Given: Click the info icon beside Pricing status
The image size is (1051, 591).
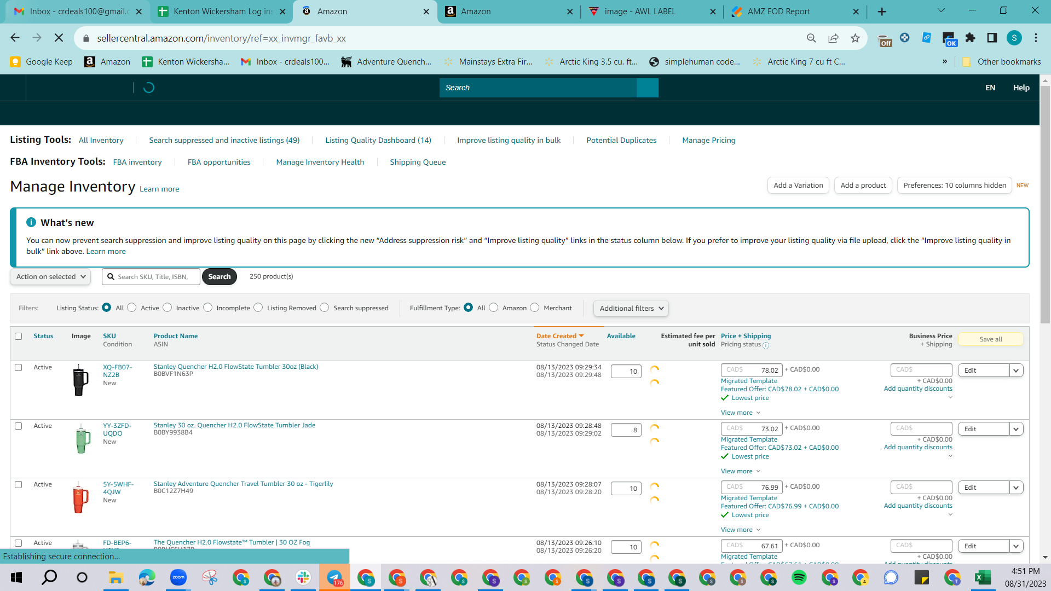Looking at the screenshot, I should [766, 345].
